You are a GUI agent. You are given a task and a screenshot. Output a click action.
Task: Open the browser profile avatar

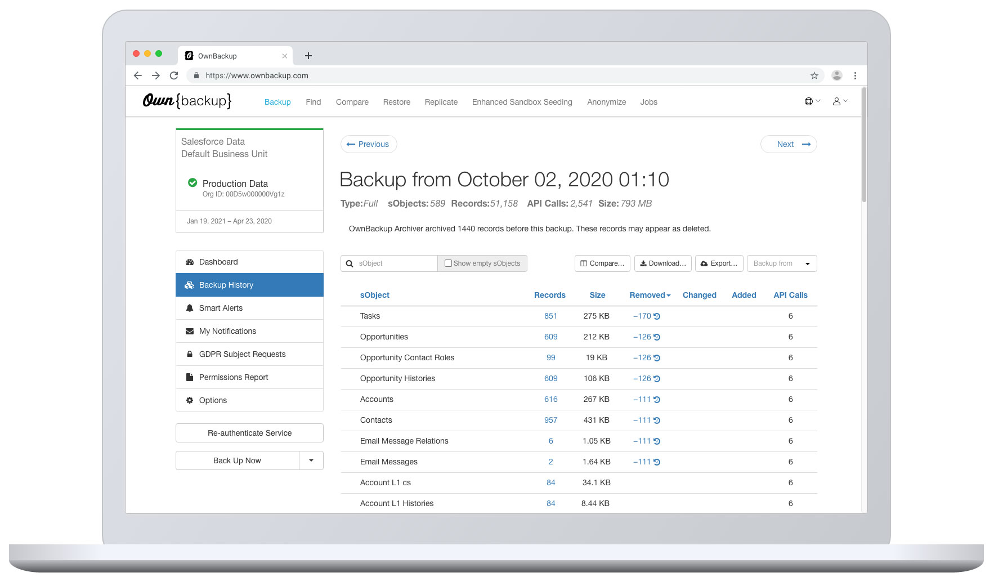click(837, 75)
